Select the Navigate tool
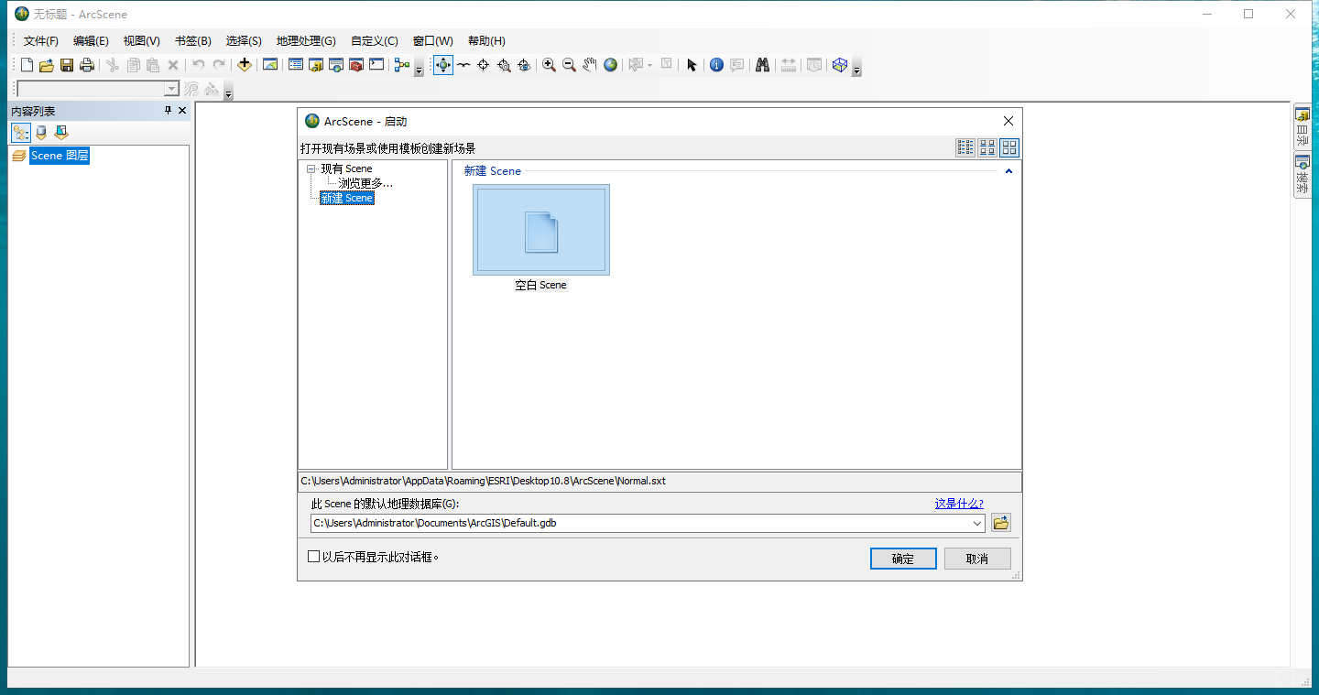Image resolution: width=1319 pixels, height=695 pixels. (x=443, y=65)
